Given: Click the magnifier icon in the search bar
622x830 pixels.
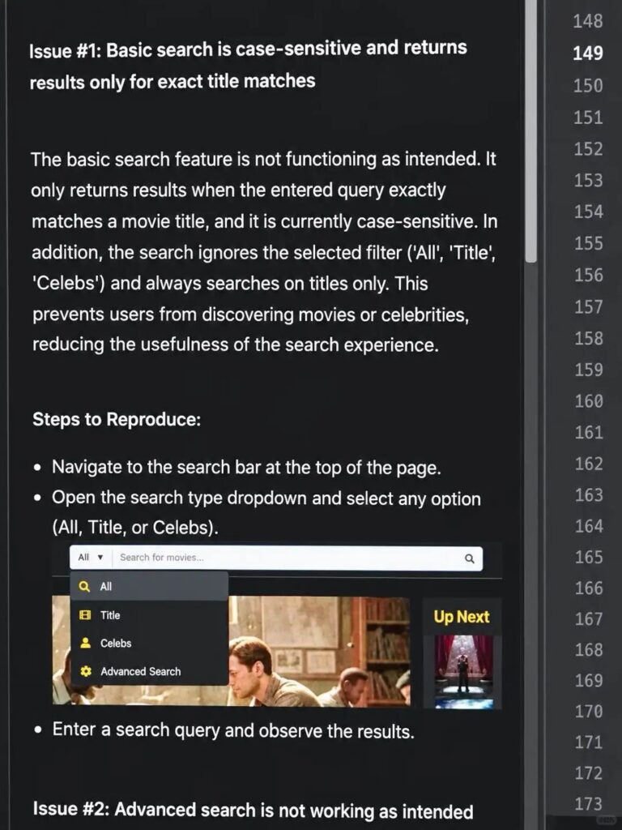Looking at the screenshot, I should point(469,558).
